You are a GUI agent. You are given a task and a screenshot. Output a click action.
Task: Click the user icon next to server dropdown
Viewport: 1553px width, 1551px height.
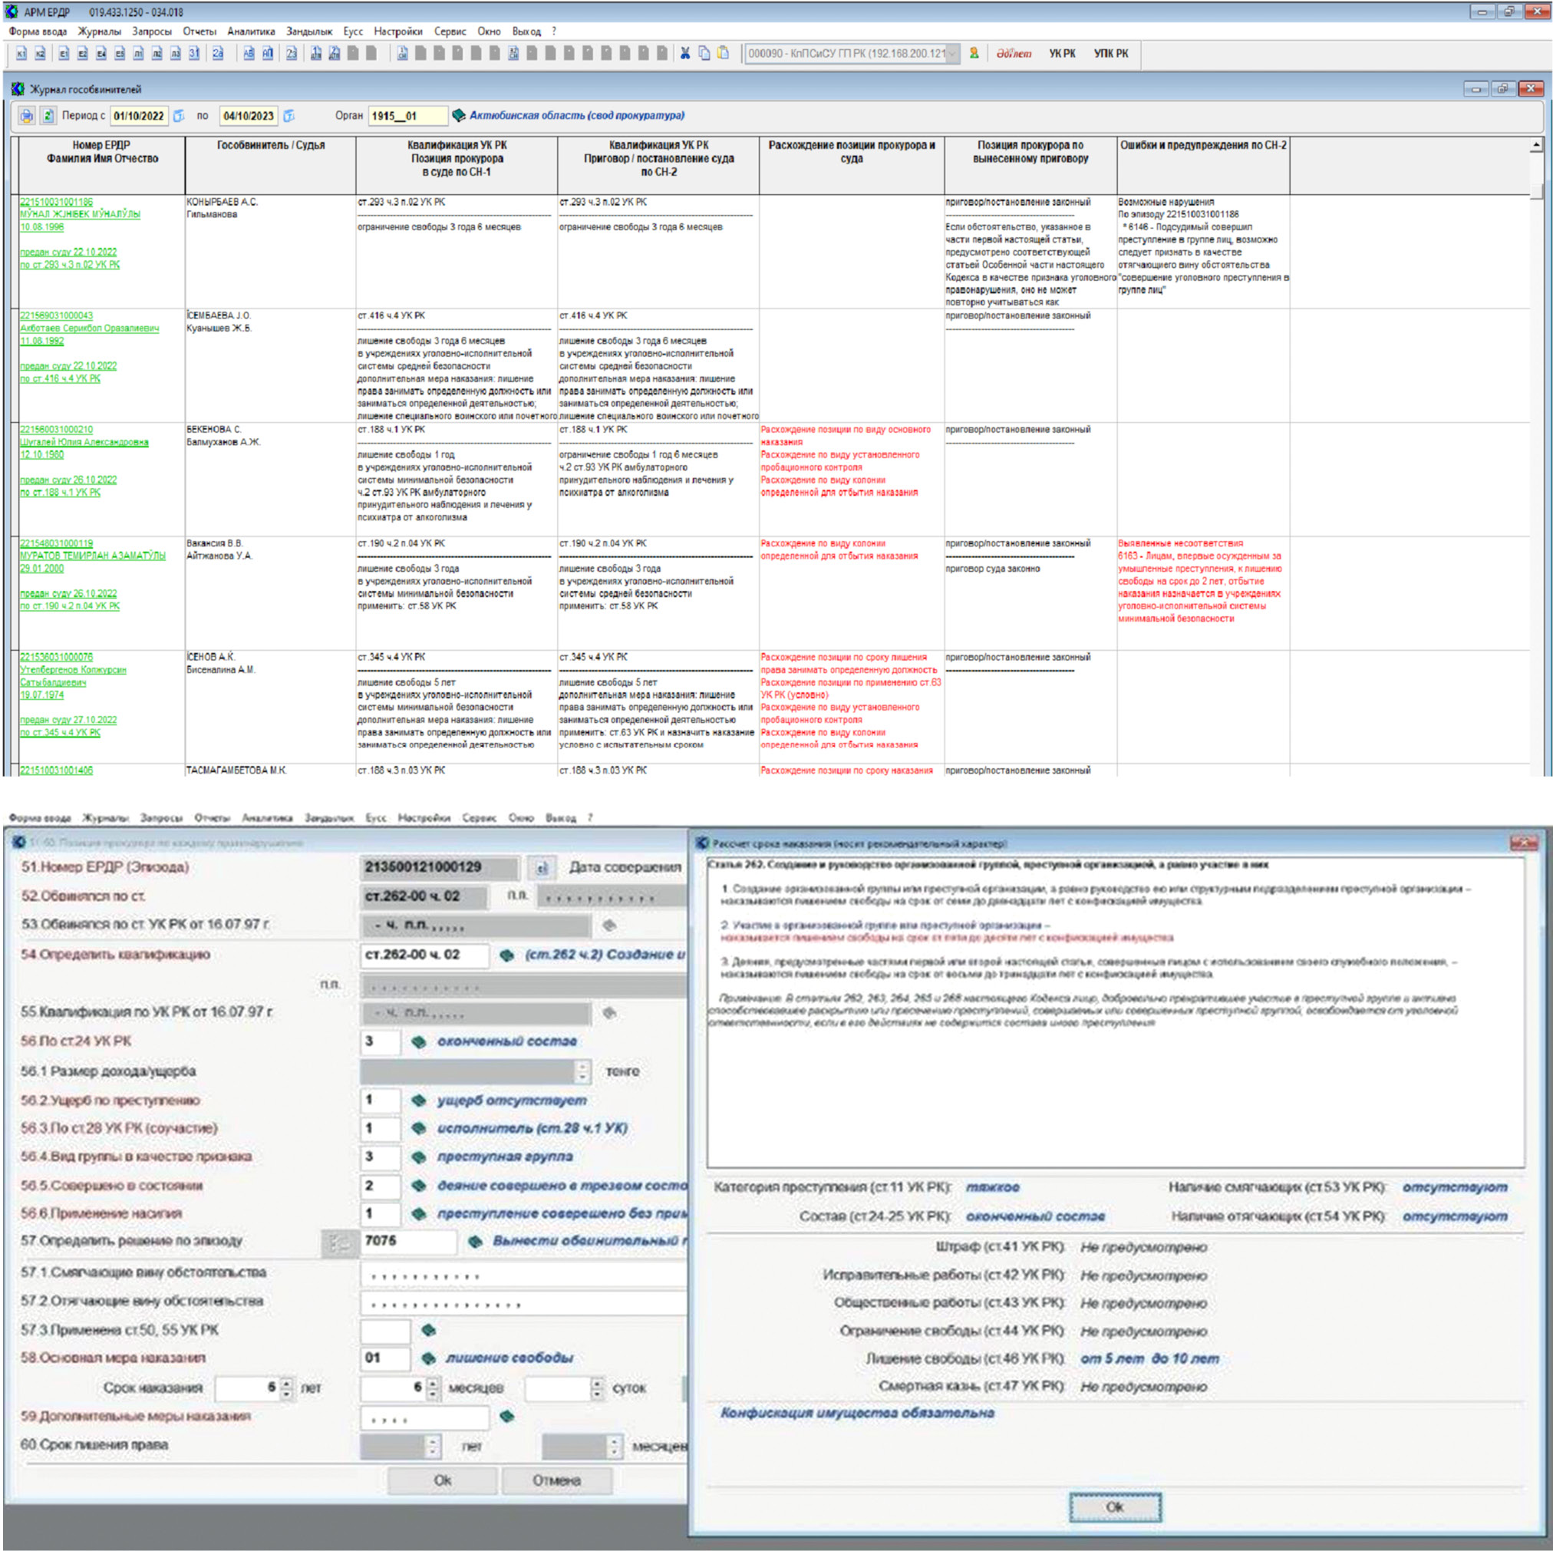[974, 54]
